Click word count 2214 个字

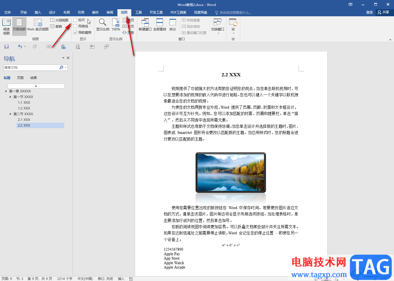pos(65,279)
